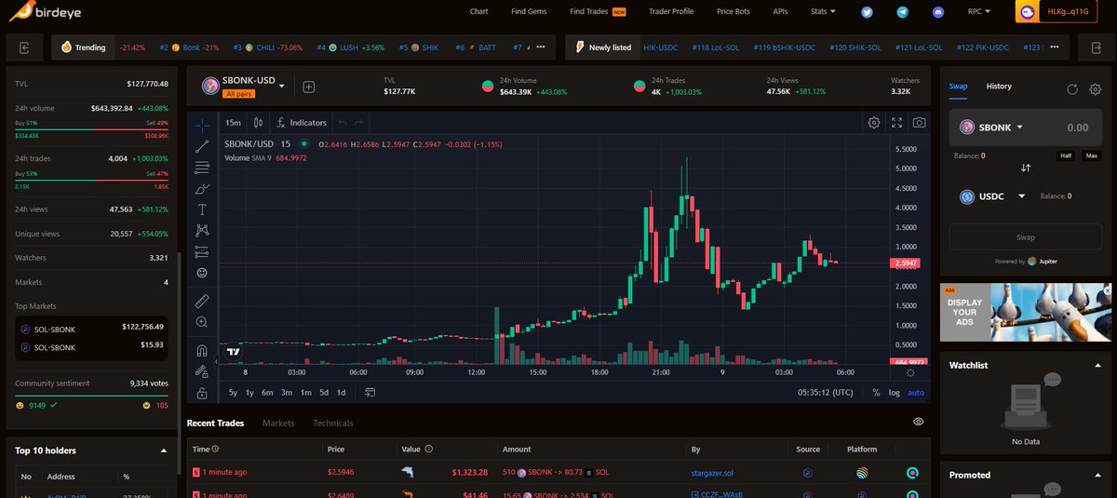Toggle lock all drawings padlock
Image resolution: width=1117 pixels, height=498 pixels.
[202, 393]
